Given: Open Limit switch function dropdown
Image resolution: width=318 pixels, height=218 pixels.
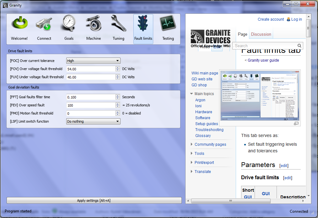Looking at the screenshot, I should 93,121.
